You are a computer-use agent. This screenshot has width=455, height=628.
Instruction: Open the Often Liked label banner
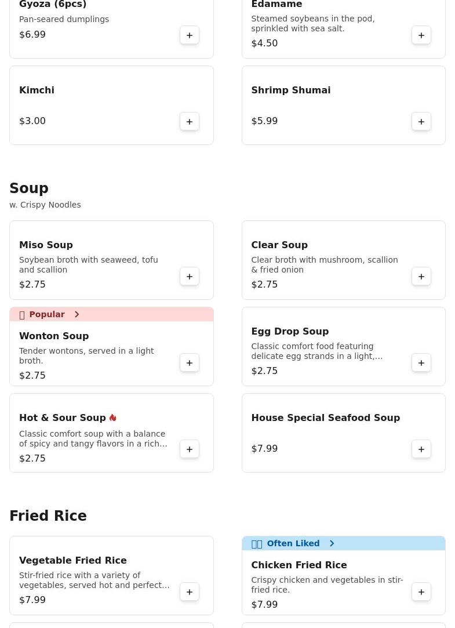(x=293, y=543)
